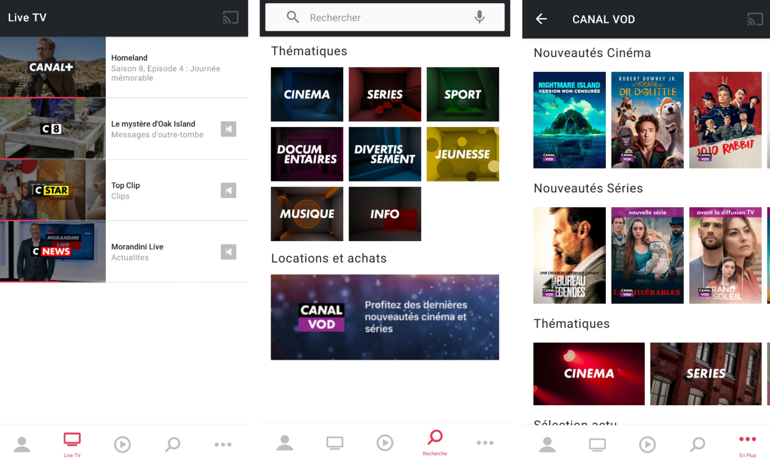Open CINEMA tile in CANAL VOD Thématiques
The image size is (770, 459).
click(x=589, y=374)
